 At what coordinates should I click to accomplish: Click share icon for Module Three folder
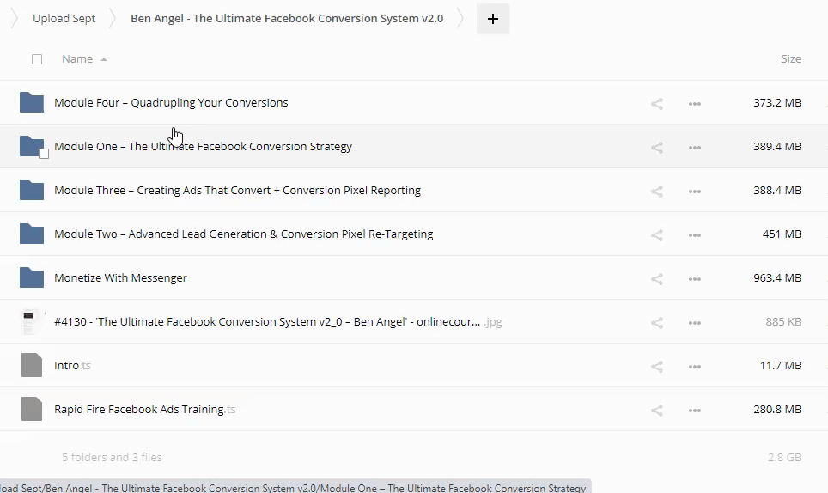pyautogui.click(x=657, y=191)
